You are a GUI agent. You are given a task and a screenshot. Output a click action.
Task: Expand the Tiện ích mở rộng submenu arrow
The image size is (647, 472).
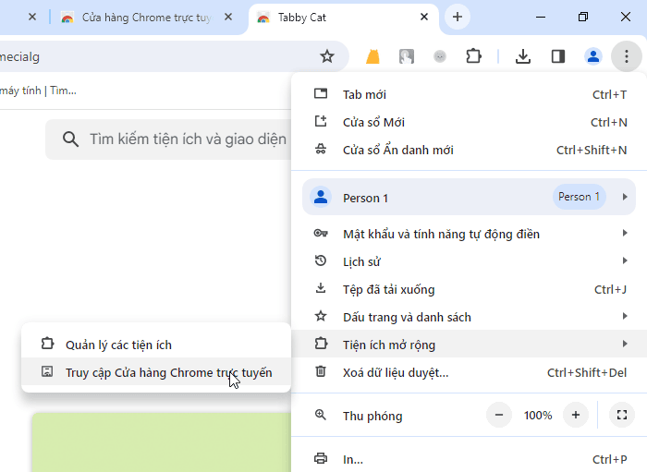point(625,344)
